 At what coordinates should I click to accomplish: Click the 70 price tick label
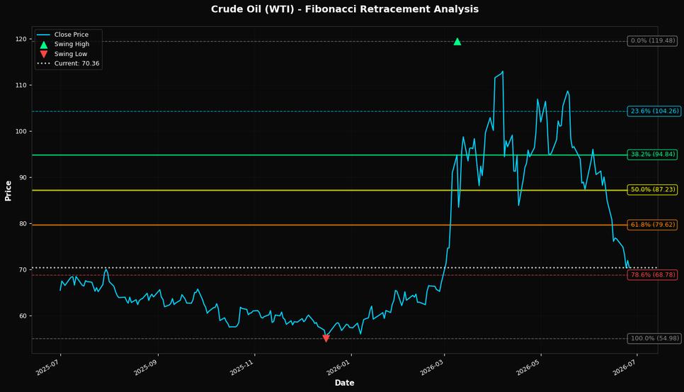coord(23,270)
